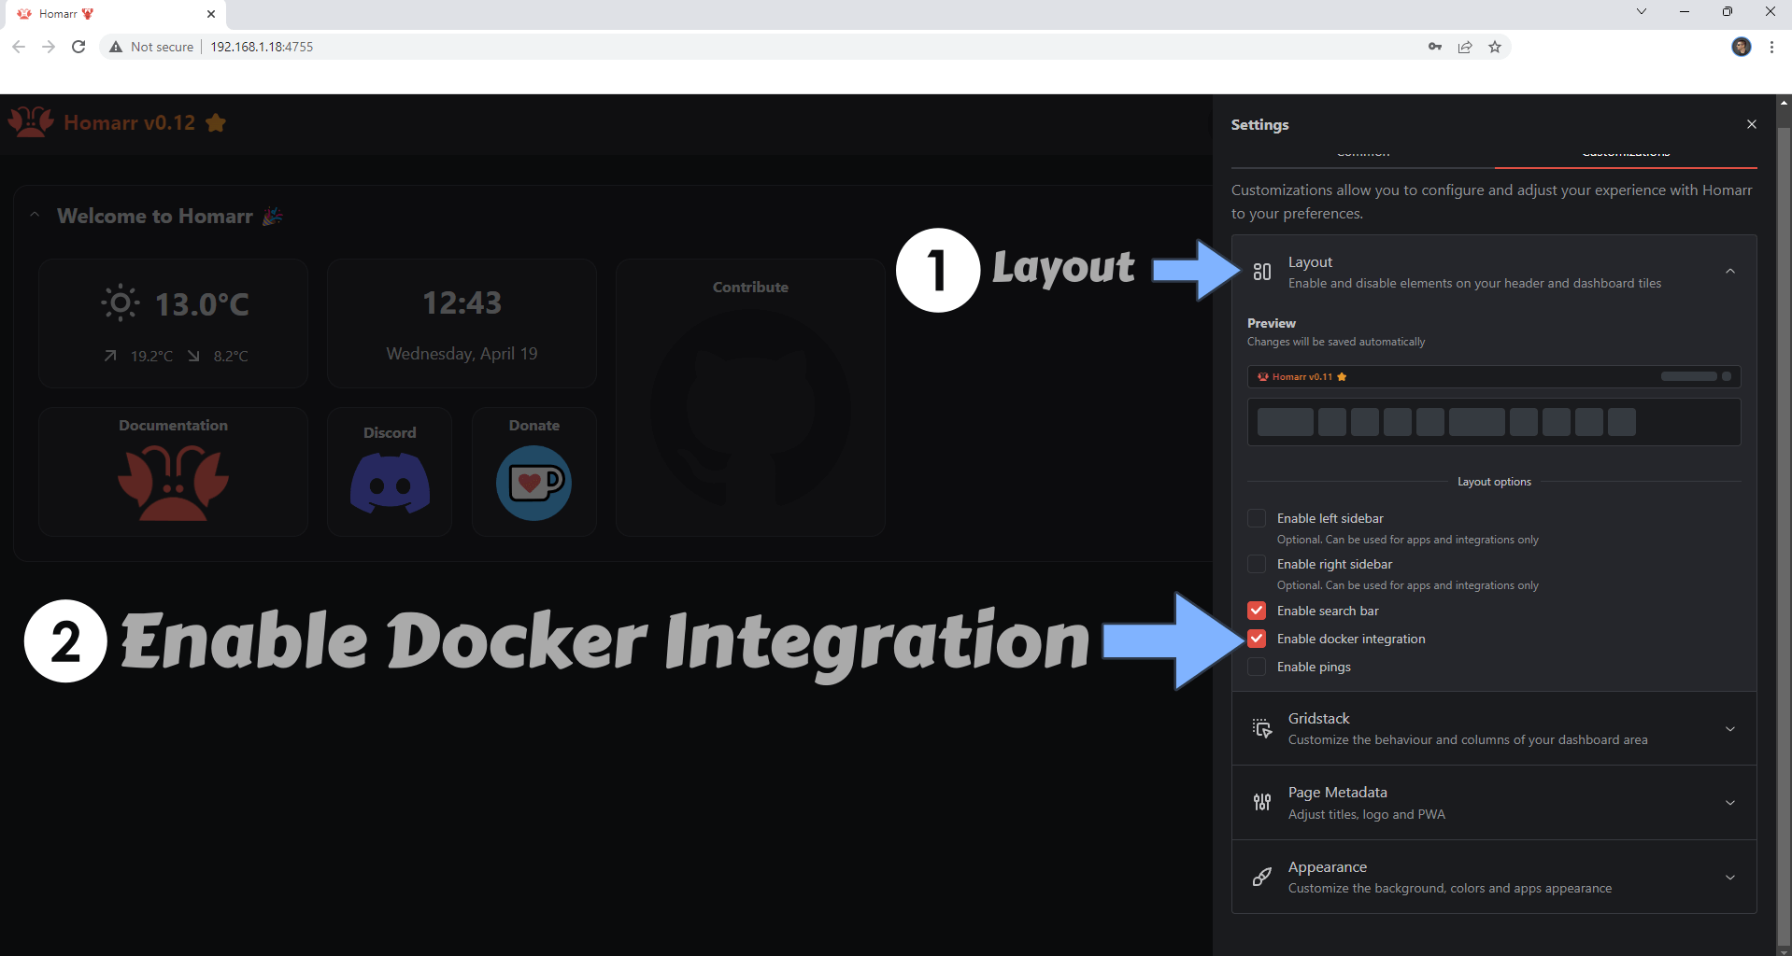The image size is (1792, 956).
Task: Click the Documentation lobster icon
Action: click(173, 483)
